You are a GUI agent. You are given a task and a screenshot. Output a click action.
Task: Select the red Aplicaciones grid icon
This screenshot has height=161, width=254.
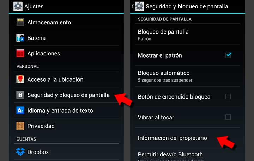click(x=20, y=53)
